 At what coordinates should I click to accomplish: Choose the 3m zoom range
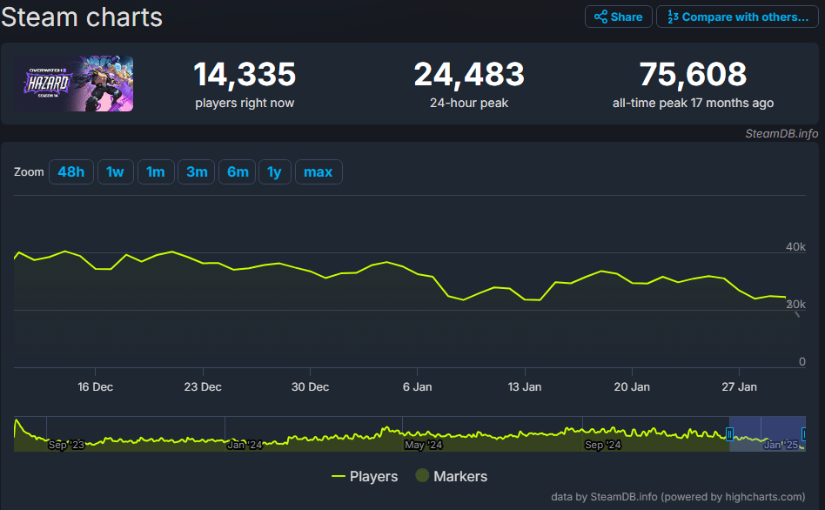click(x=197, y=172)
